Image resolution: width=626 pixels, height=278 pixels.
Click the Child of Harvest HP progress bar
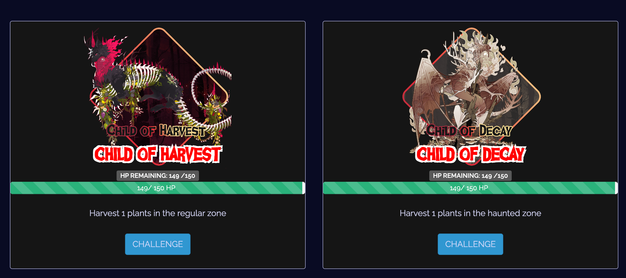click(x=157, y=188)
